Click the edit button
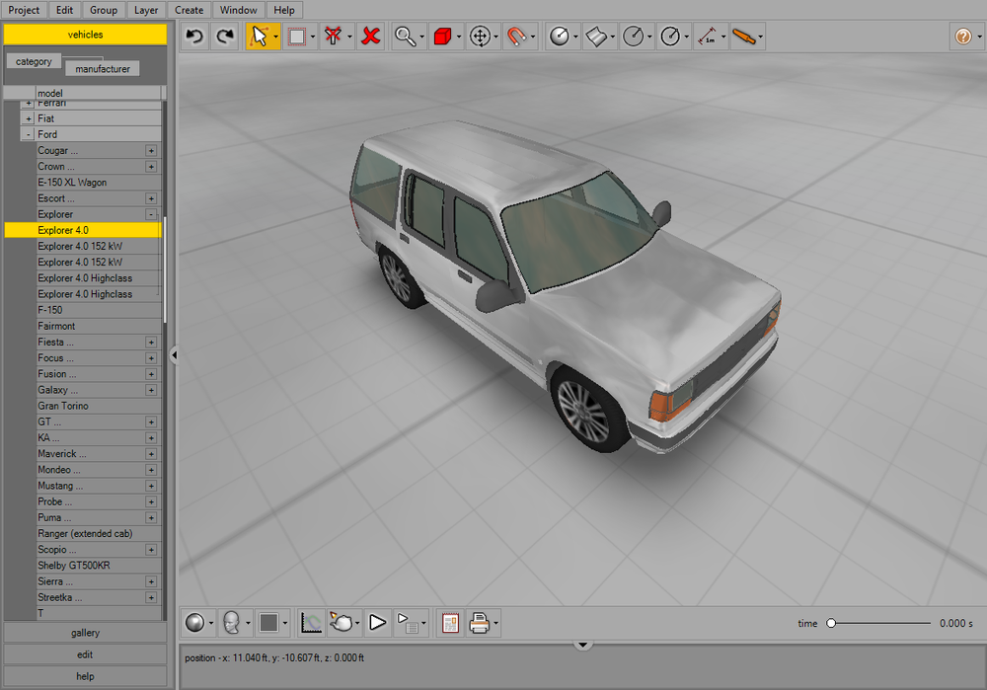The width and height of the screenshot is (987, 690). (x=84, y=653)
